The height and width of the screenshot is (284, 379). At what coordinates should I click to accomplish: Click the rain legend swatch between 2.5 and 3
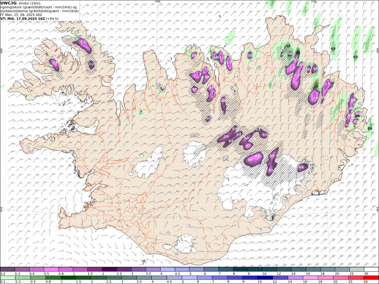(114, 277)
